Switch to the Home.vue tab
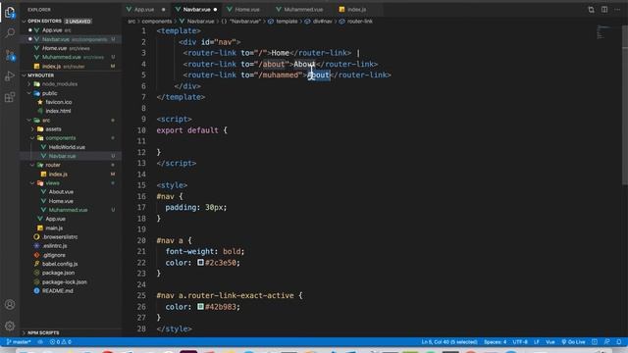This screenshot has height=353, width=628. pos(246,9)
